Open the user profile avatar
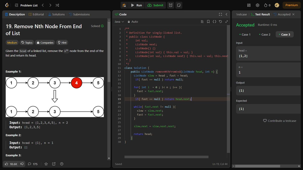The height and width of the screenshot is (170, 303). [x=277, y=5]
